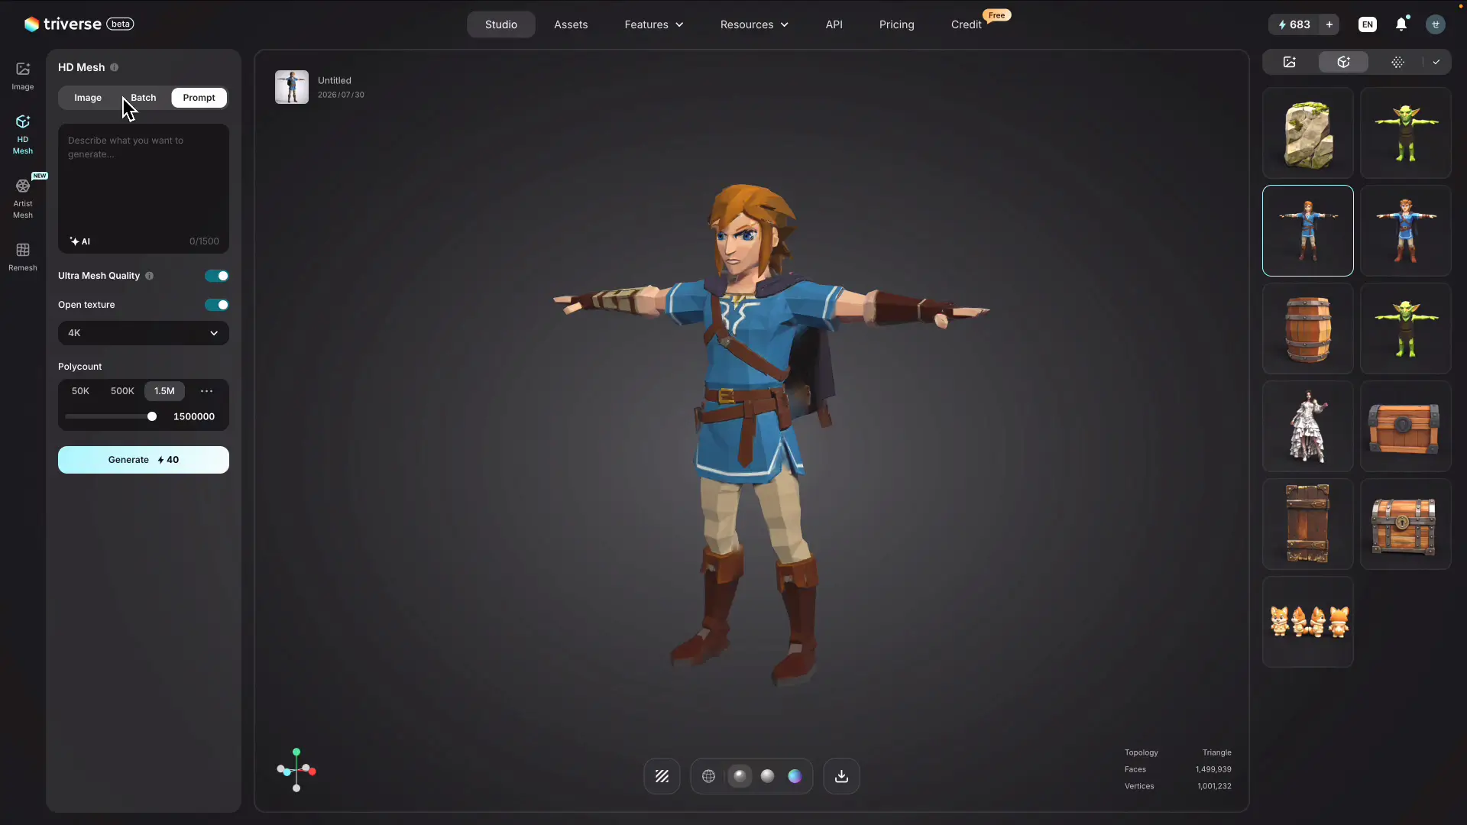This screenshot has height=825, width=1467.
Task: Show image assets filter in gallery
Action: 1290,62
